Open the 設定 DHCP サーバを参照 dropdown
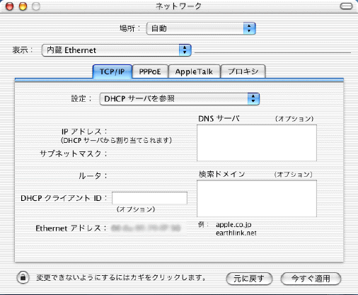The width and height of the screenshot is (358, 295). tap(180, 99)
